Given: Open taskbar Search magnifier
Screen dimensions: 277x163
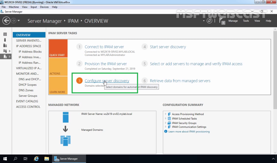Looking at the screenshot, I should point(15,159).
